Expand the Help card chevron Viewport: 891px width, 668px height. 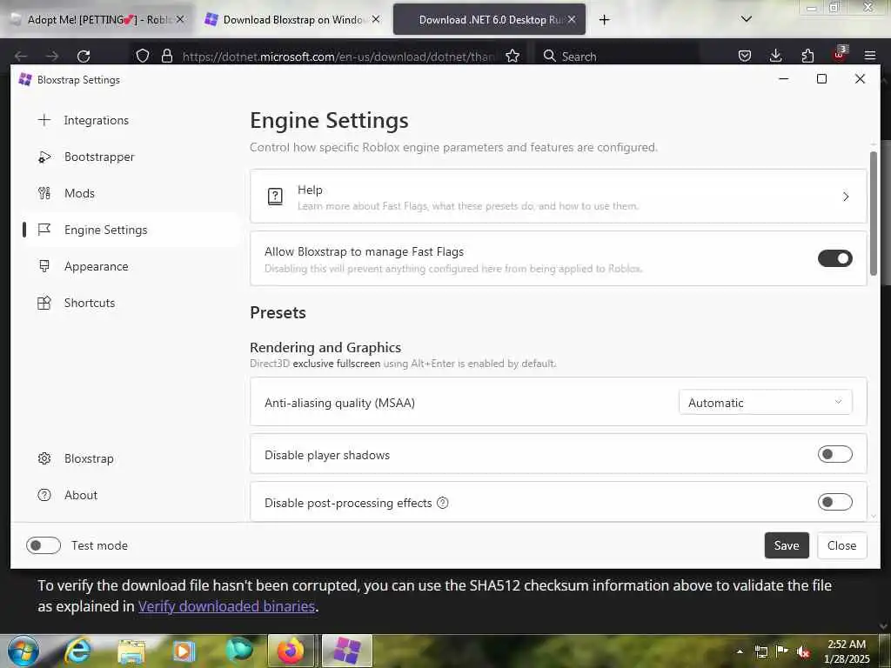[846, 197]
